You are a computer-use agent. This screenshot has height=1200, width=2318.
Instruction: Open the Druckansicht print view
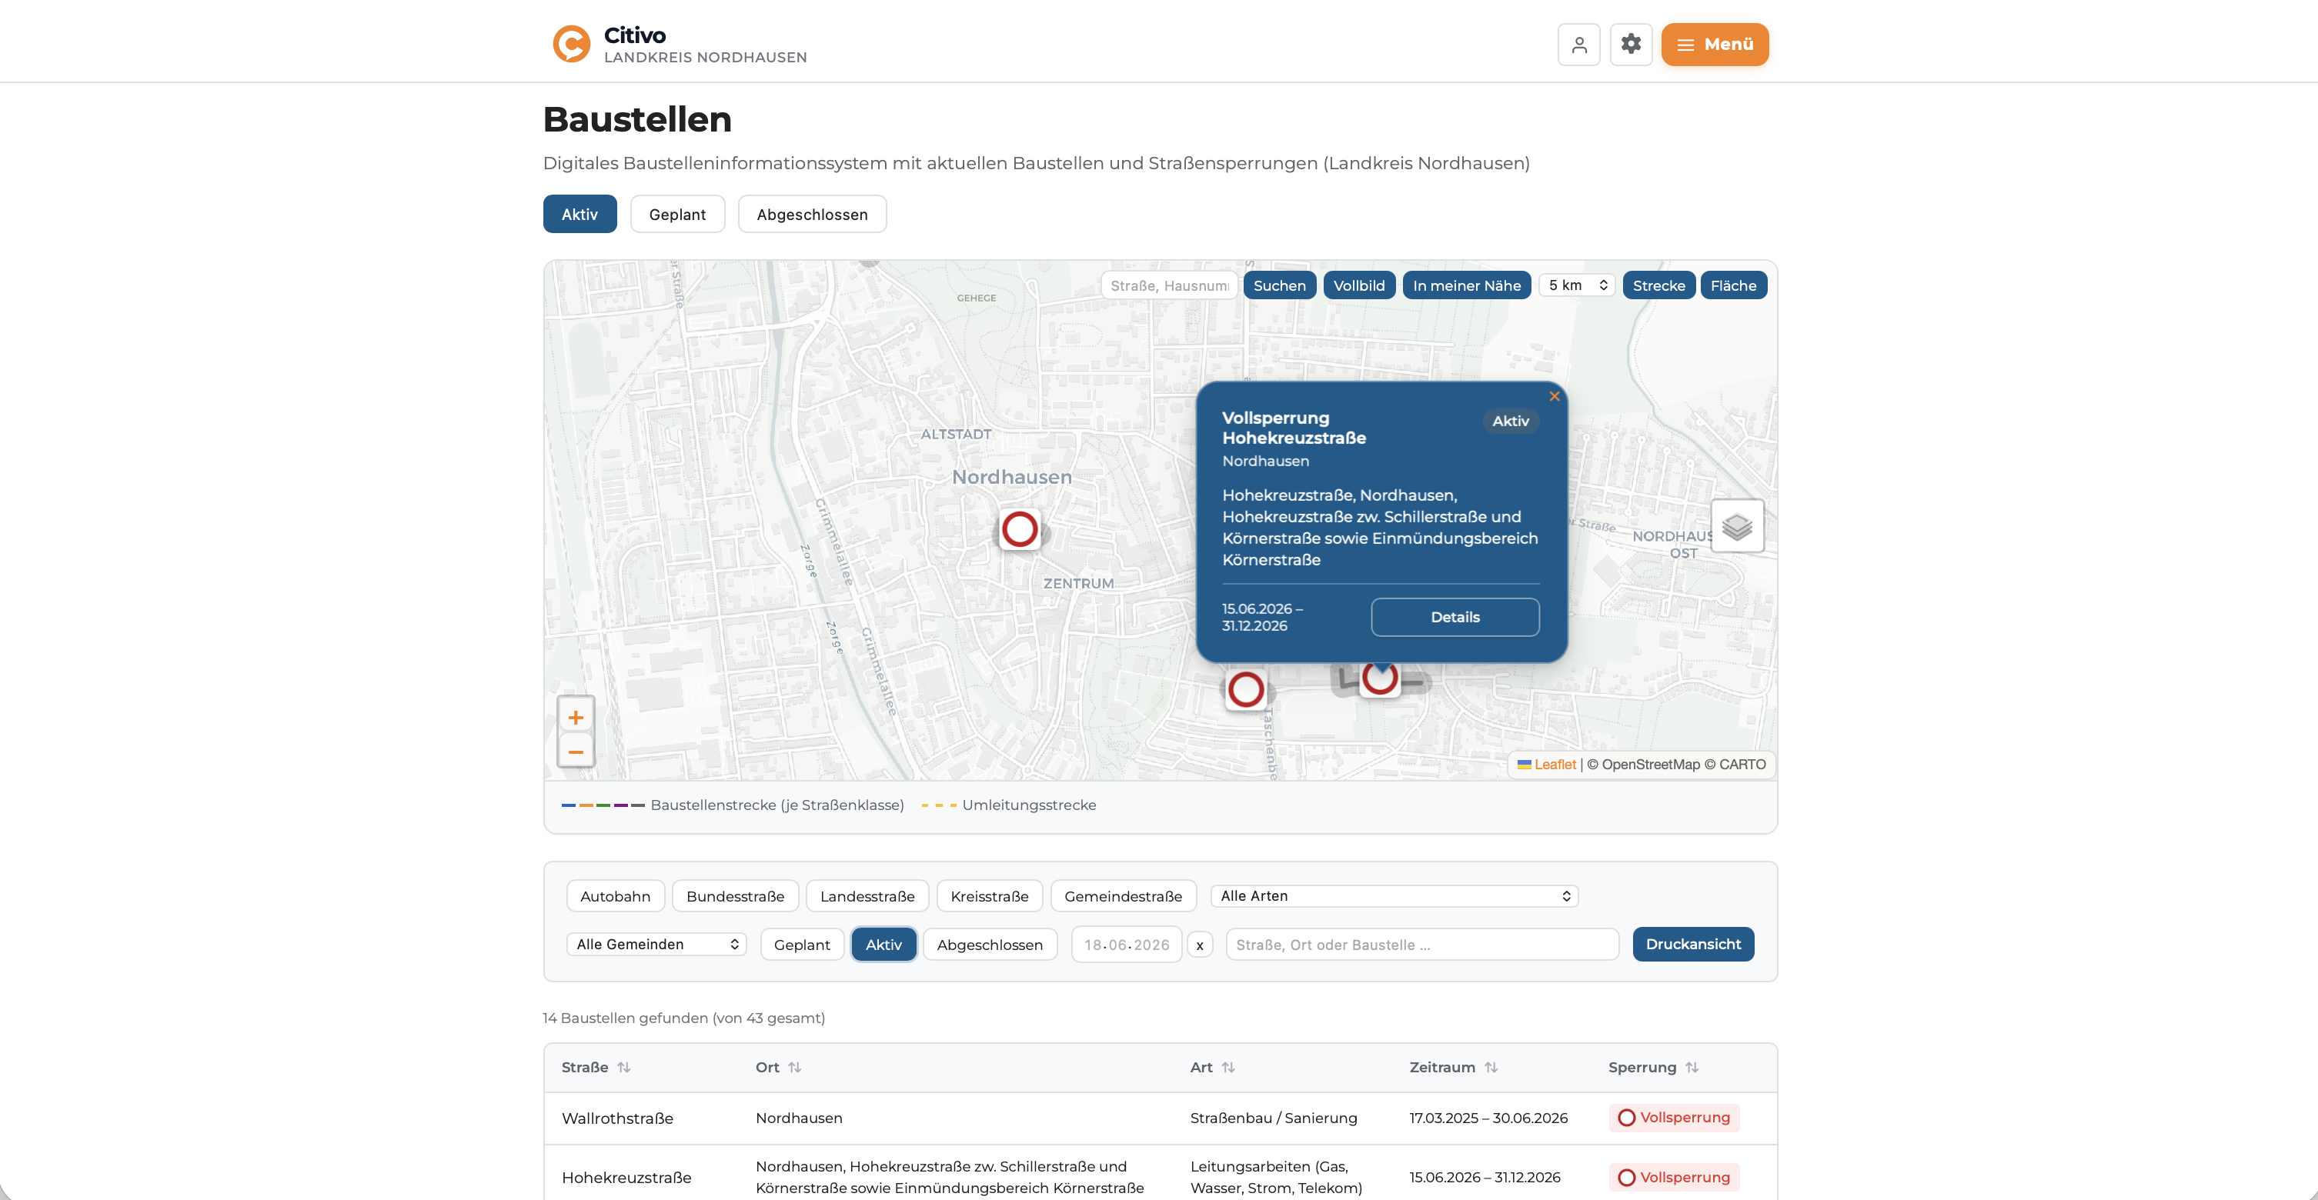[1692, 945]
